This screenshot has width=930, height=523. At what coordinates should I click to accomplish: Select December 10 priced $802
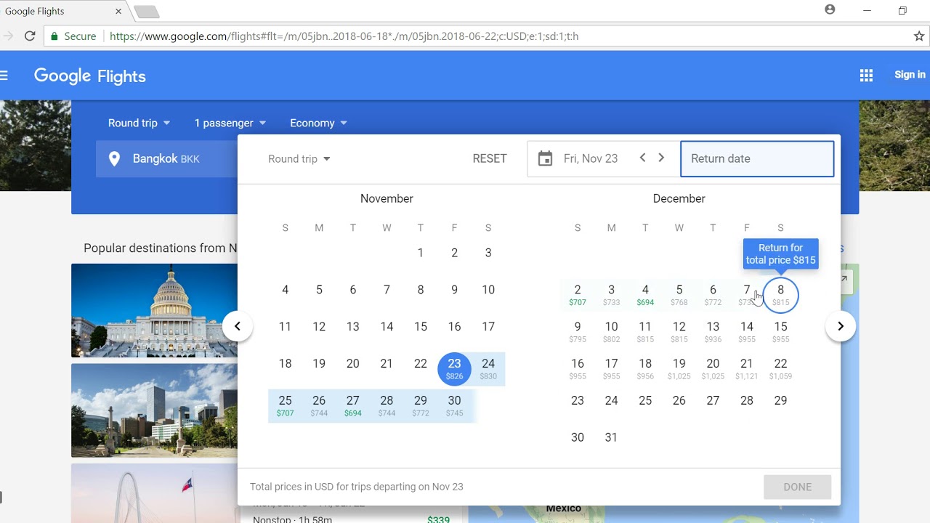click(x=611, y=331)
